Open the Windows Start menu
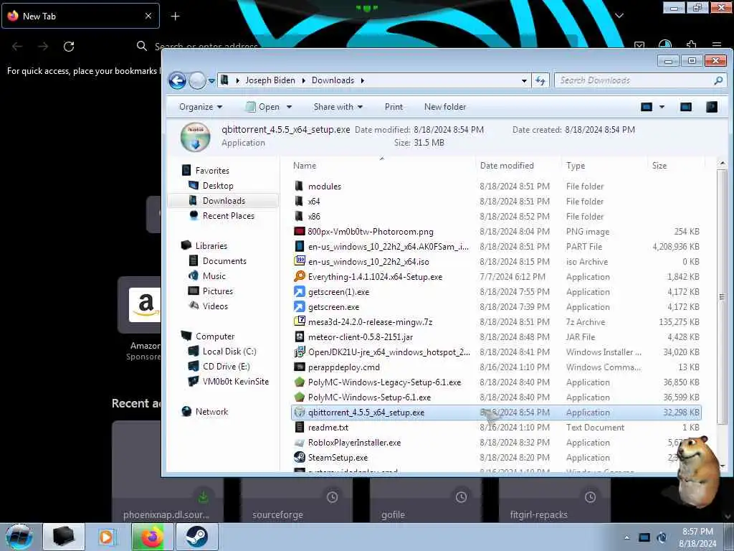Image resolution: width=734 pixels, height=551 pixels. pos(19,537)
